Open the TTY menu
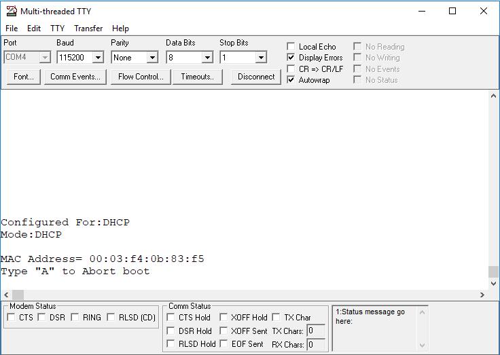Screen dimensions: 500x355 [x=58, y=29]
